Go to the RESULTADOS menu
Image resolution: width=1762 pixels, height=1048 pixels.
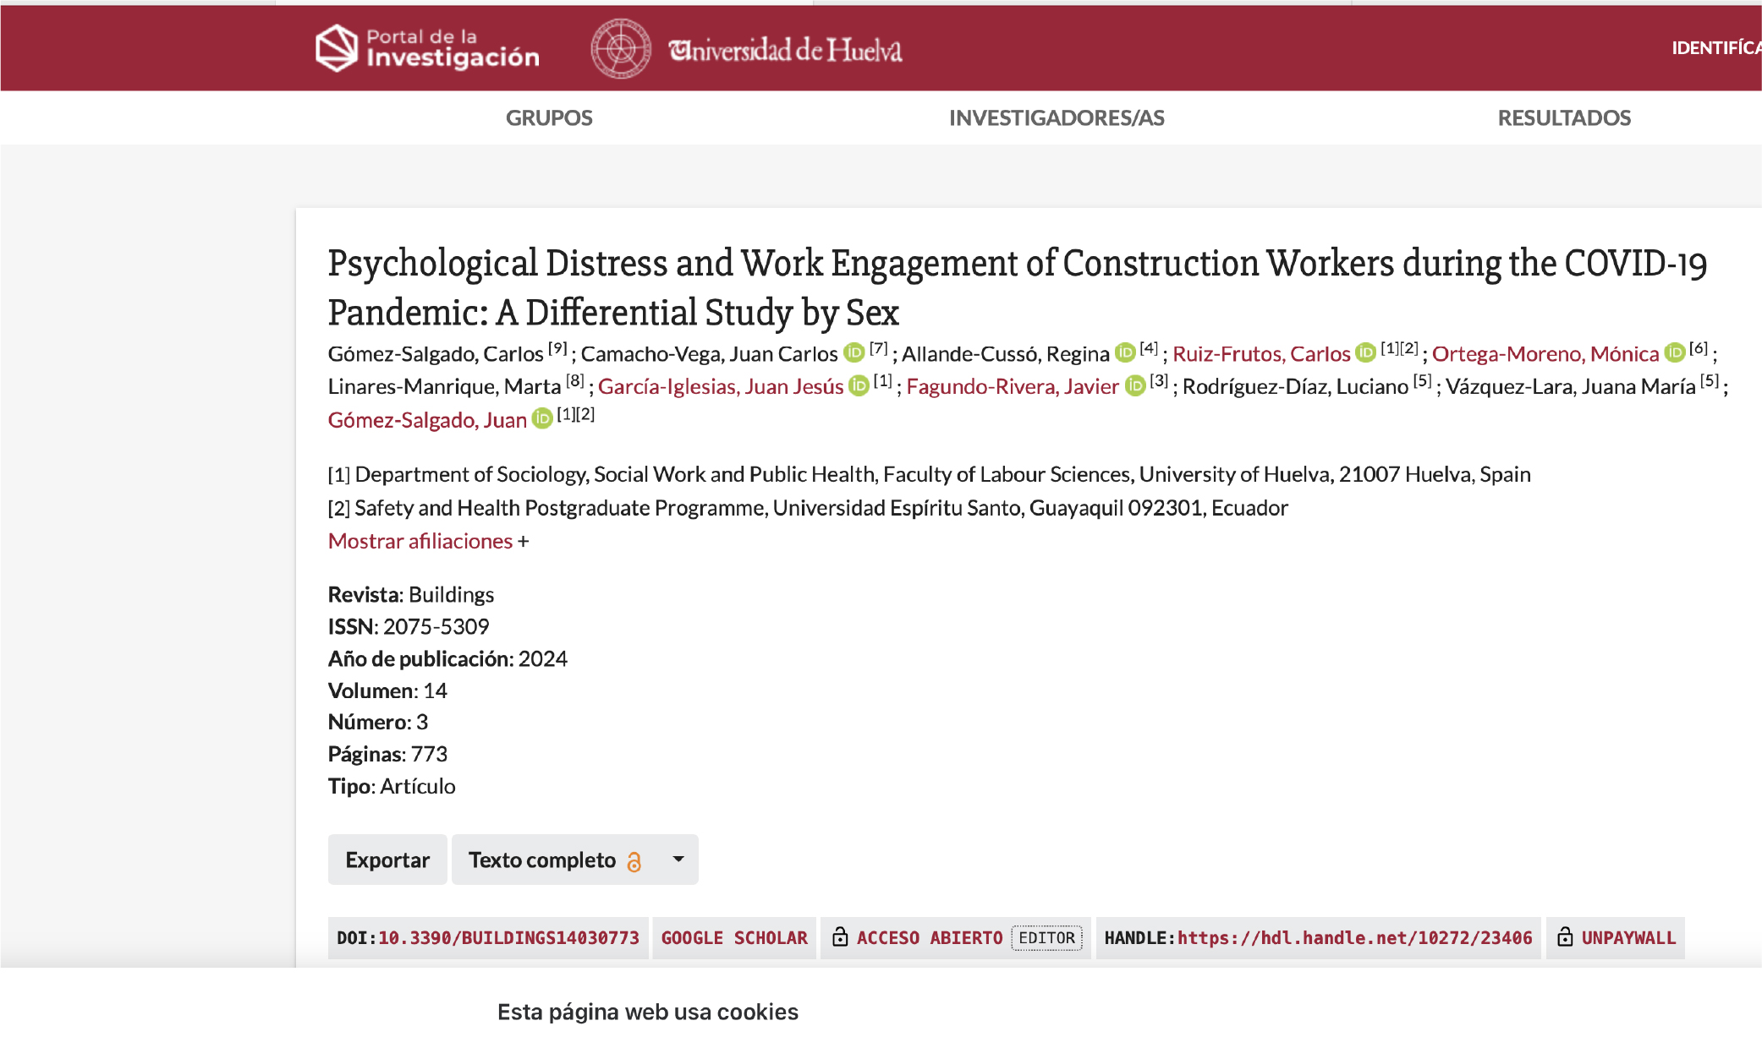[x=1564, y=117]
